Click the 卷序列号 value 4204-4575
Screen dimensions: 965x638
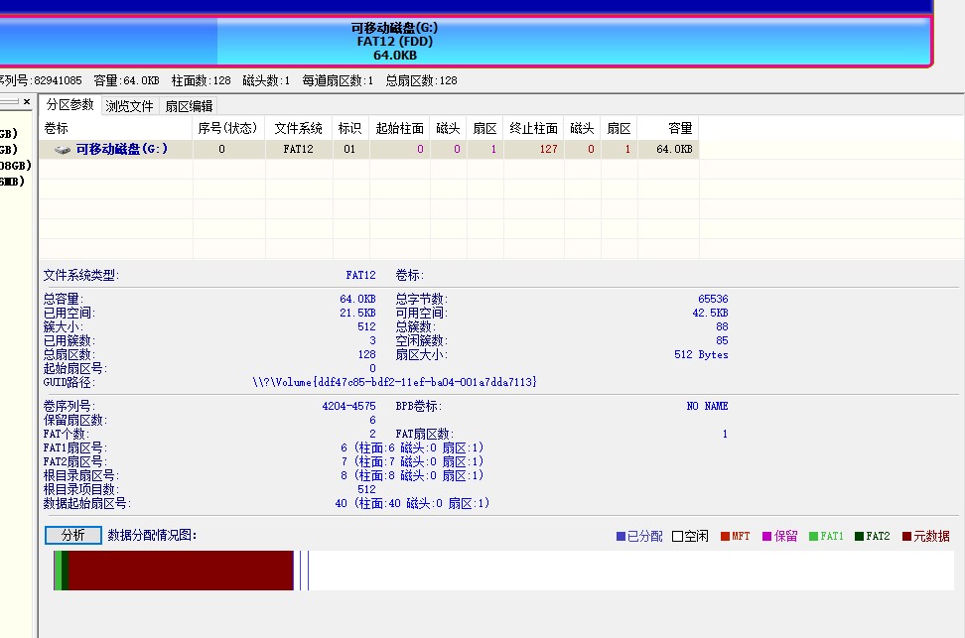pos(348,406)
